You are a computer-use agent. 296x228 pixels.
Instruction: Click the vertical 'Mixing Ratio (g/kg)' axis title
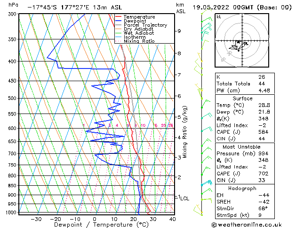click(184, 132)
